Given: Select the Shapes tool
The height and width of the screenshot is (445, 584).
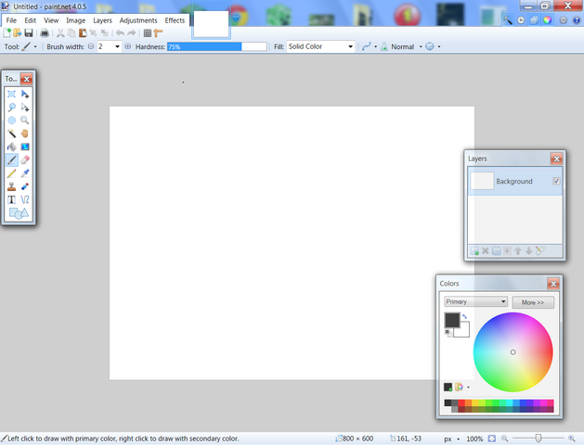Looking at the screenshot, I should point(19,213).
